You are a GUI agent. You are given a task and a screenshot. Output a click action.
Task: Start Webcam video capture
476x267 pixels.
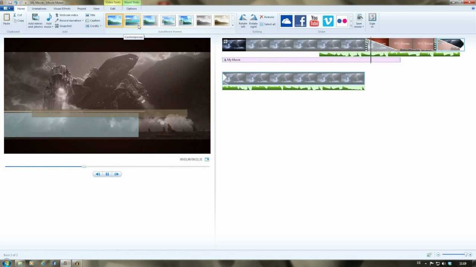click(67, 15)
